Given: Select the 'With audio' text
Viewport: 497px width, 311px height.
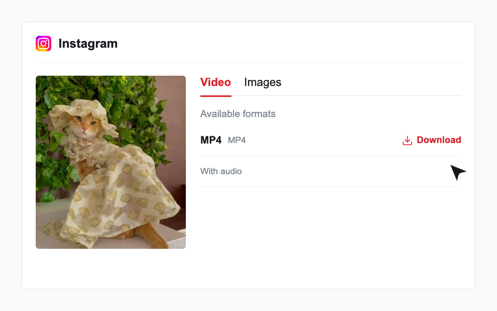Looking at the screenshot, I should (x=221, y=172).
